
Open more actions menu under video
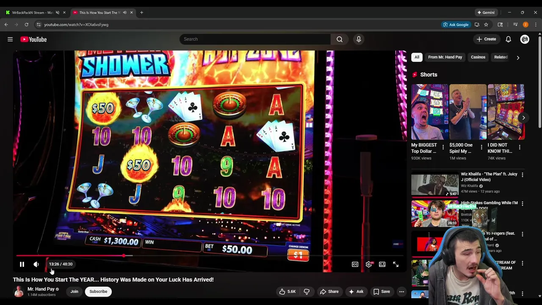tap(401, 291)
